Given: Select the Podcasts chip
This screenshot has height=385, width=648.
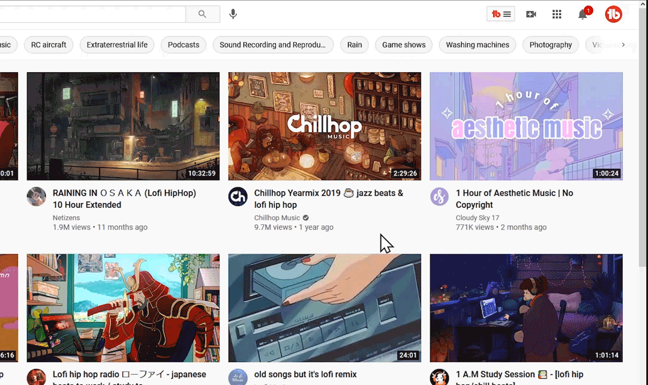Looking at the screenshot, I should click(x=184, y=44).
